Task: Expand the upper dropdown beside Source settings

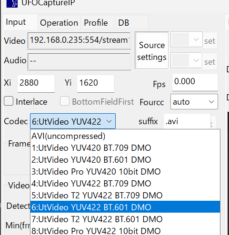Action: (x=187, y=39)
